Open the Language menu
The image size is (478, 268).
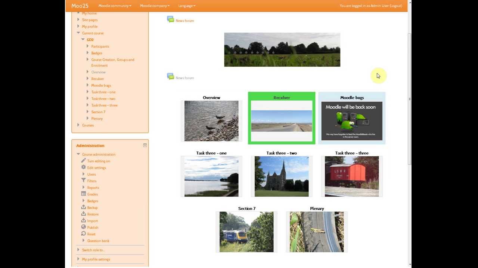(x=187, y=6)
